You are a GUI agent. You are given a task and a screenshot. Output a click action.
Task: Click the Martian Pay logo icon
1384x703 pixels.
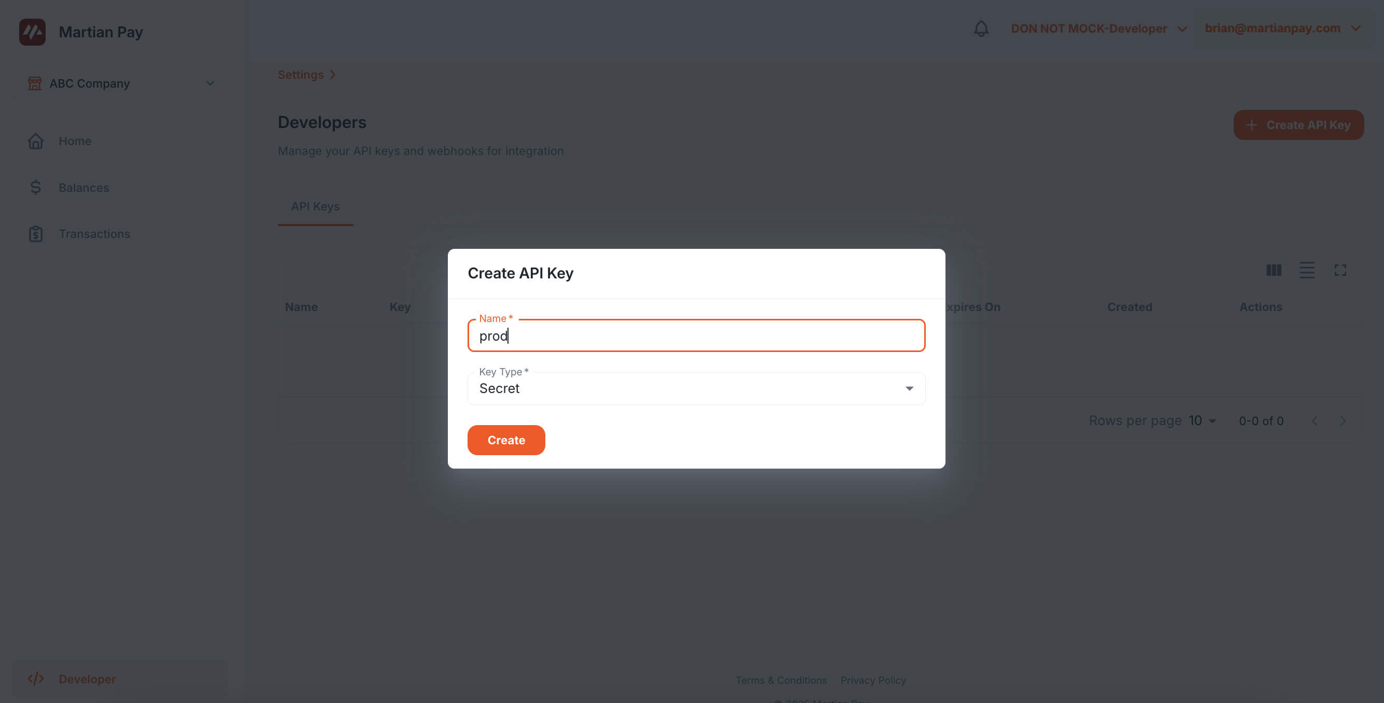(x=32, y=32)
